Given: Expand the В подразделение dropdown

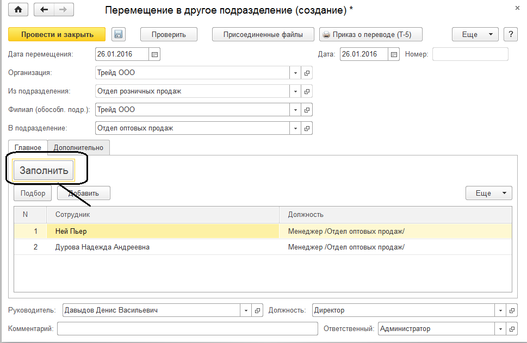Looking at the screenshot, I should (x=295, y=128).
